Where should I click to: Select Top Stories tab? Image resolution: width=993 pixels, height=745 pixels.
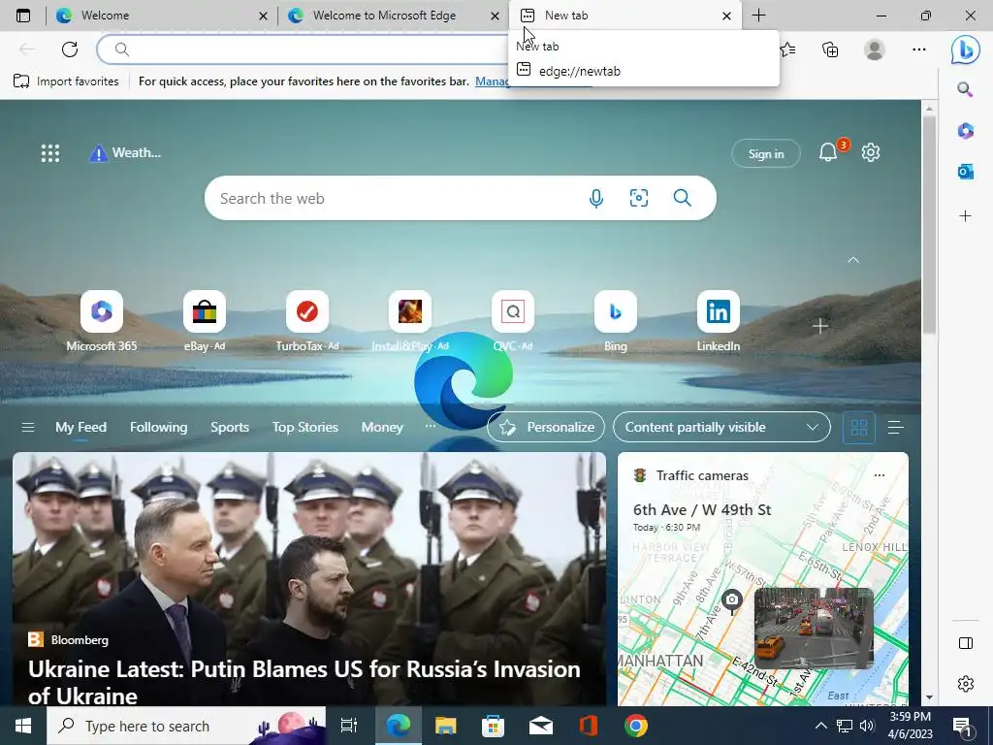305,428
